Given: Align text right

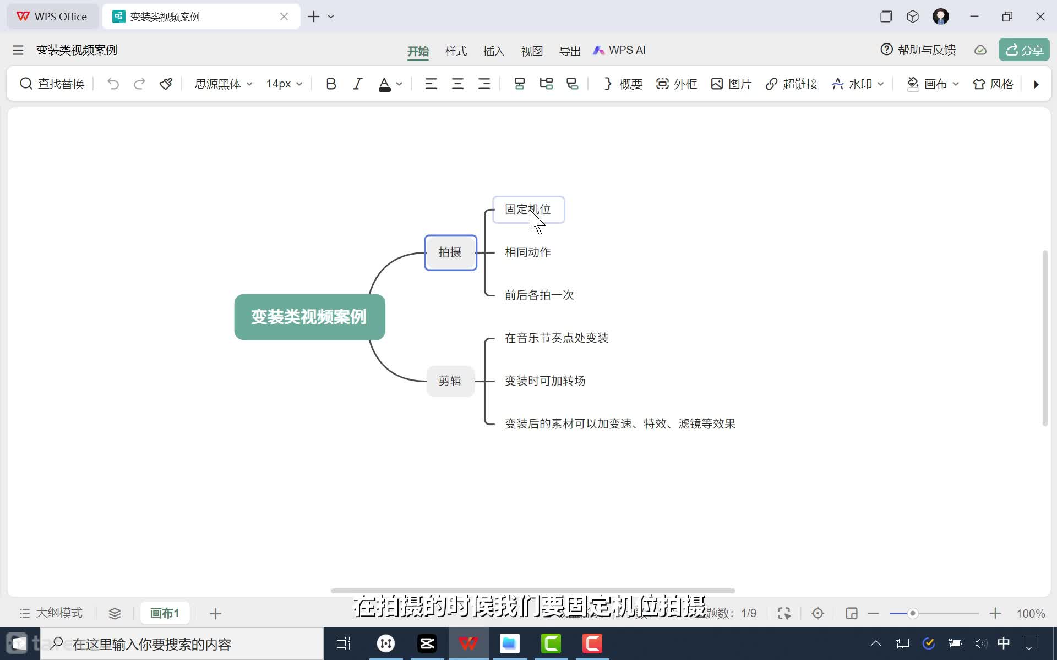Looking at the screenshot, I should click(x=484, y=84).
